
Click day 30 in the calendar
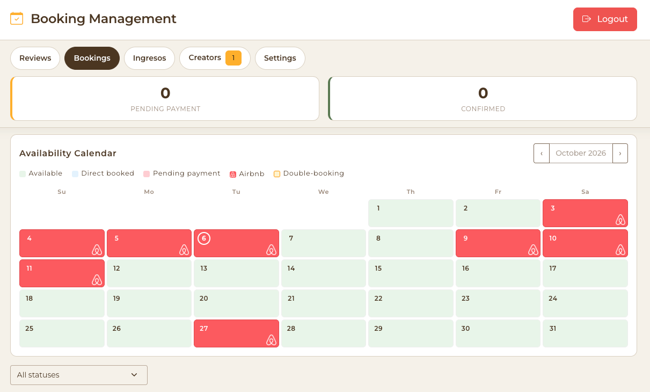(x=498, y=333)
